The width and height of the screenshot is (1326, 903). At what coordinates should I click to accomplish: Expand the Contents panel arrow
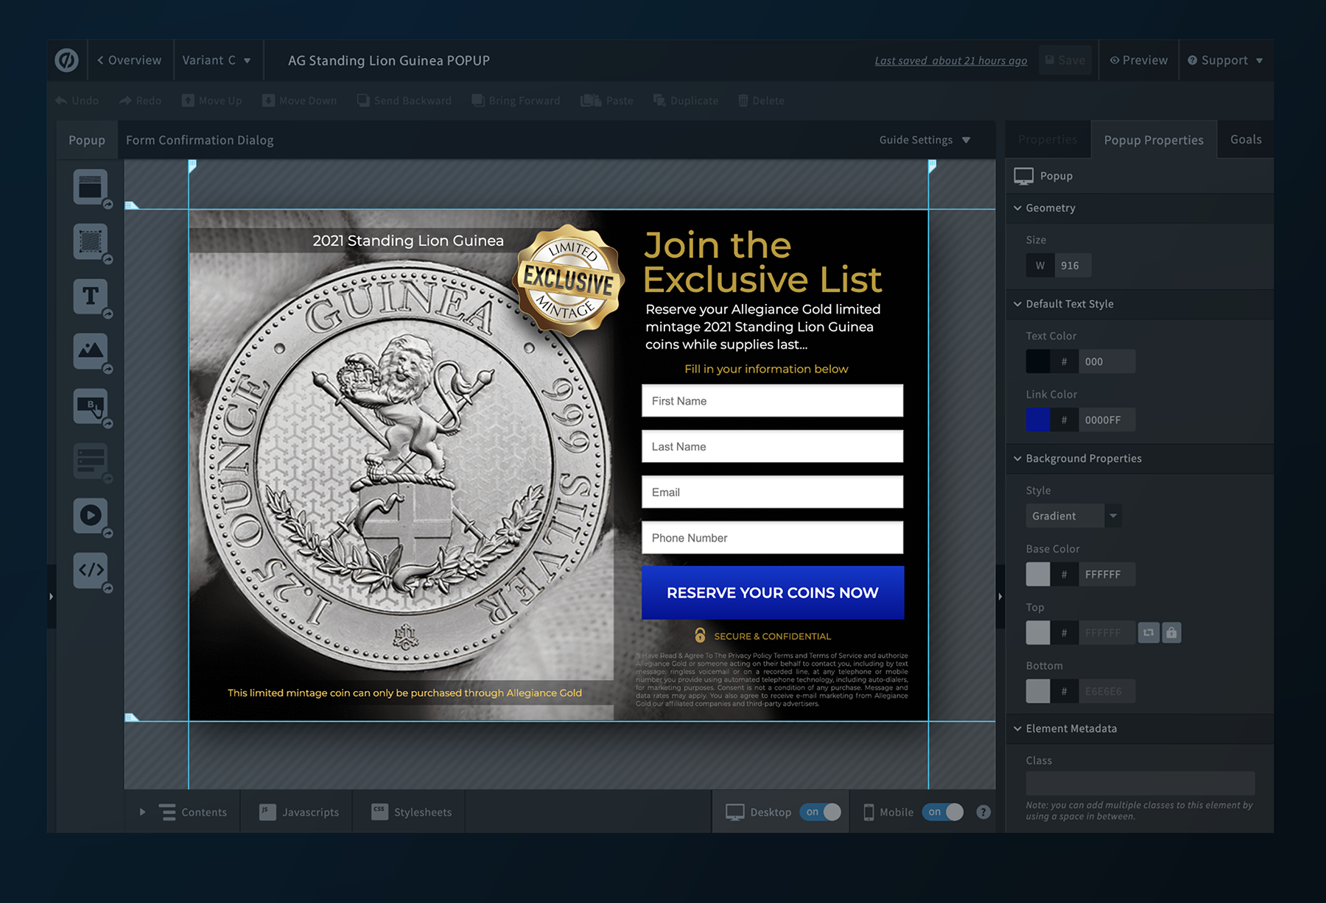point(142,812)
